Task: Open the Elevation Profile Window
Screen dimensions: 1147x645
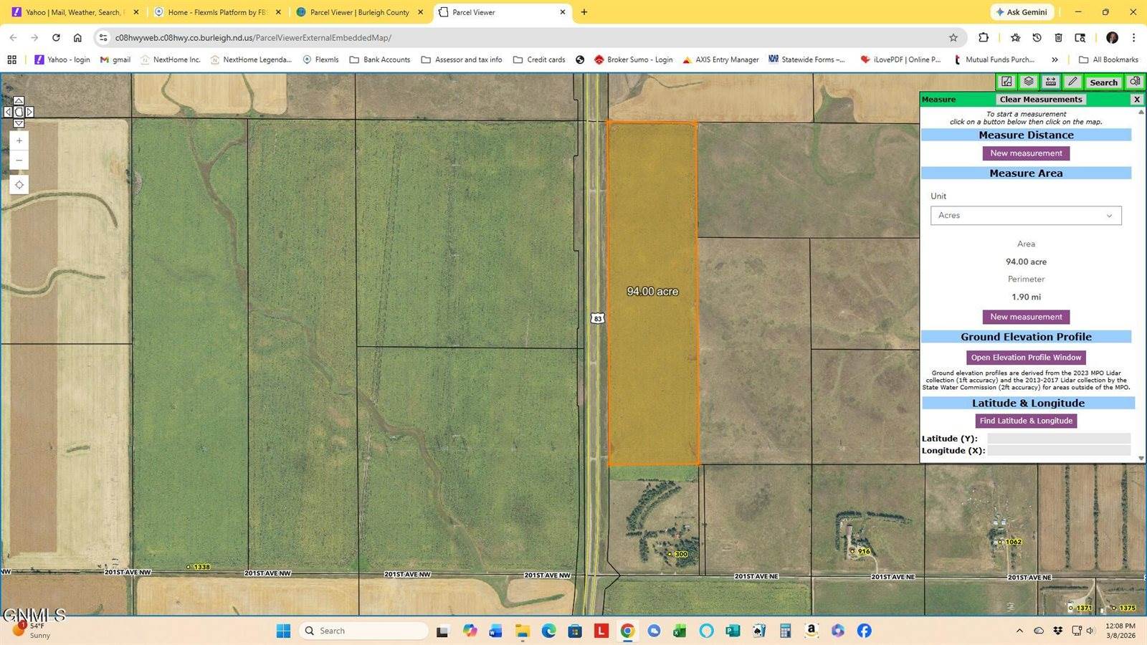Action: coord(1025,357)
